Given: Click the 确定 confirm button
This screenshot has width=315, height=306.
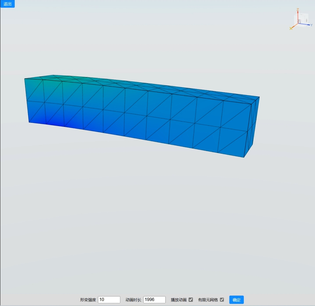Looking at the screenshot, I should 237,300.
